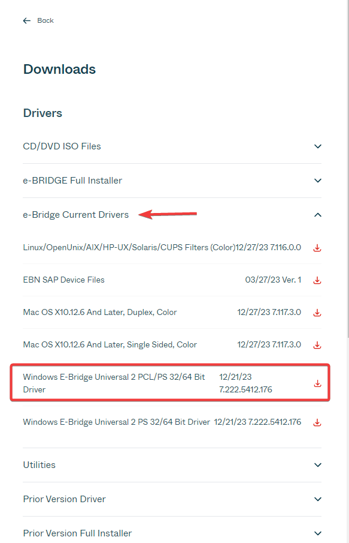This screenshot has height=543, width=349.
Task: Open the EBN SAP Device Files entry
Action: coord(63,280)
